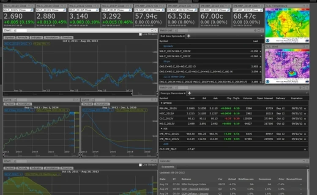Click the left Curve timeline range slider
The image size is (317, 195).
41,155
